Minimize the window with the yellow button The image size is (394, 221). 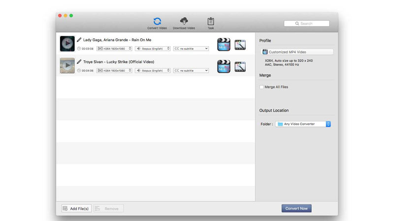66,16
